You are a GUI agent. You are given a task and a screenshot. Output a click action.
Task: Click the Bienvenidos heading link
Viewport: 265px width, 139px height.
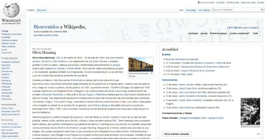pos(46,27)
